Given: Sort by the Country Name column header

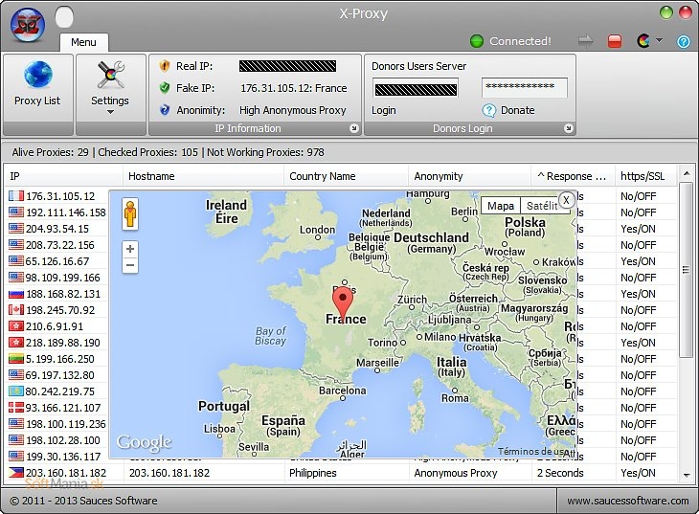Looking at the screenshot, I should tap(346, 176).
